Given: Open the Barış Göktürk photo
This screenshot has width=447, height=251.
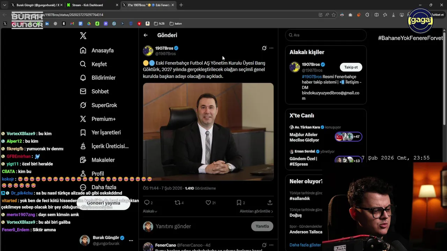Looking at the screenshot, I should (208, 132).
